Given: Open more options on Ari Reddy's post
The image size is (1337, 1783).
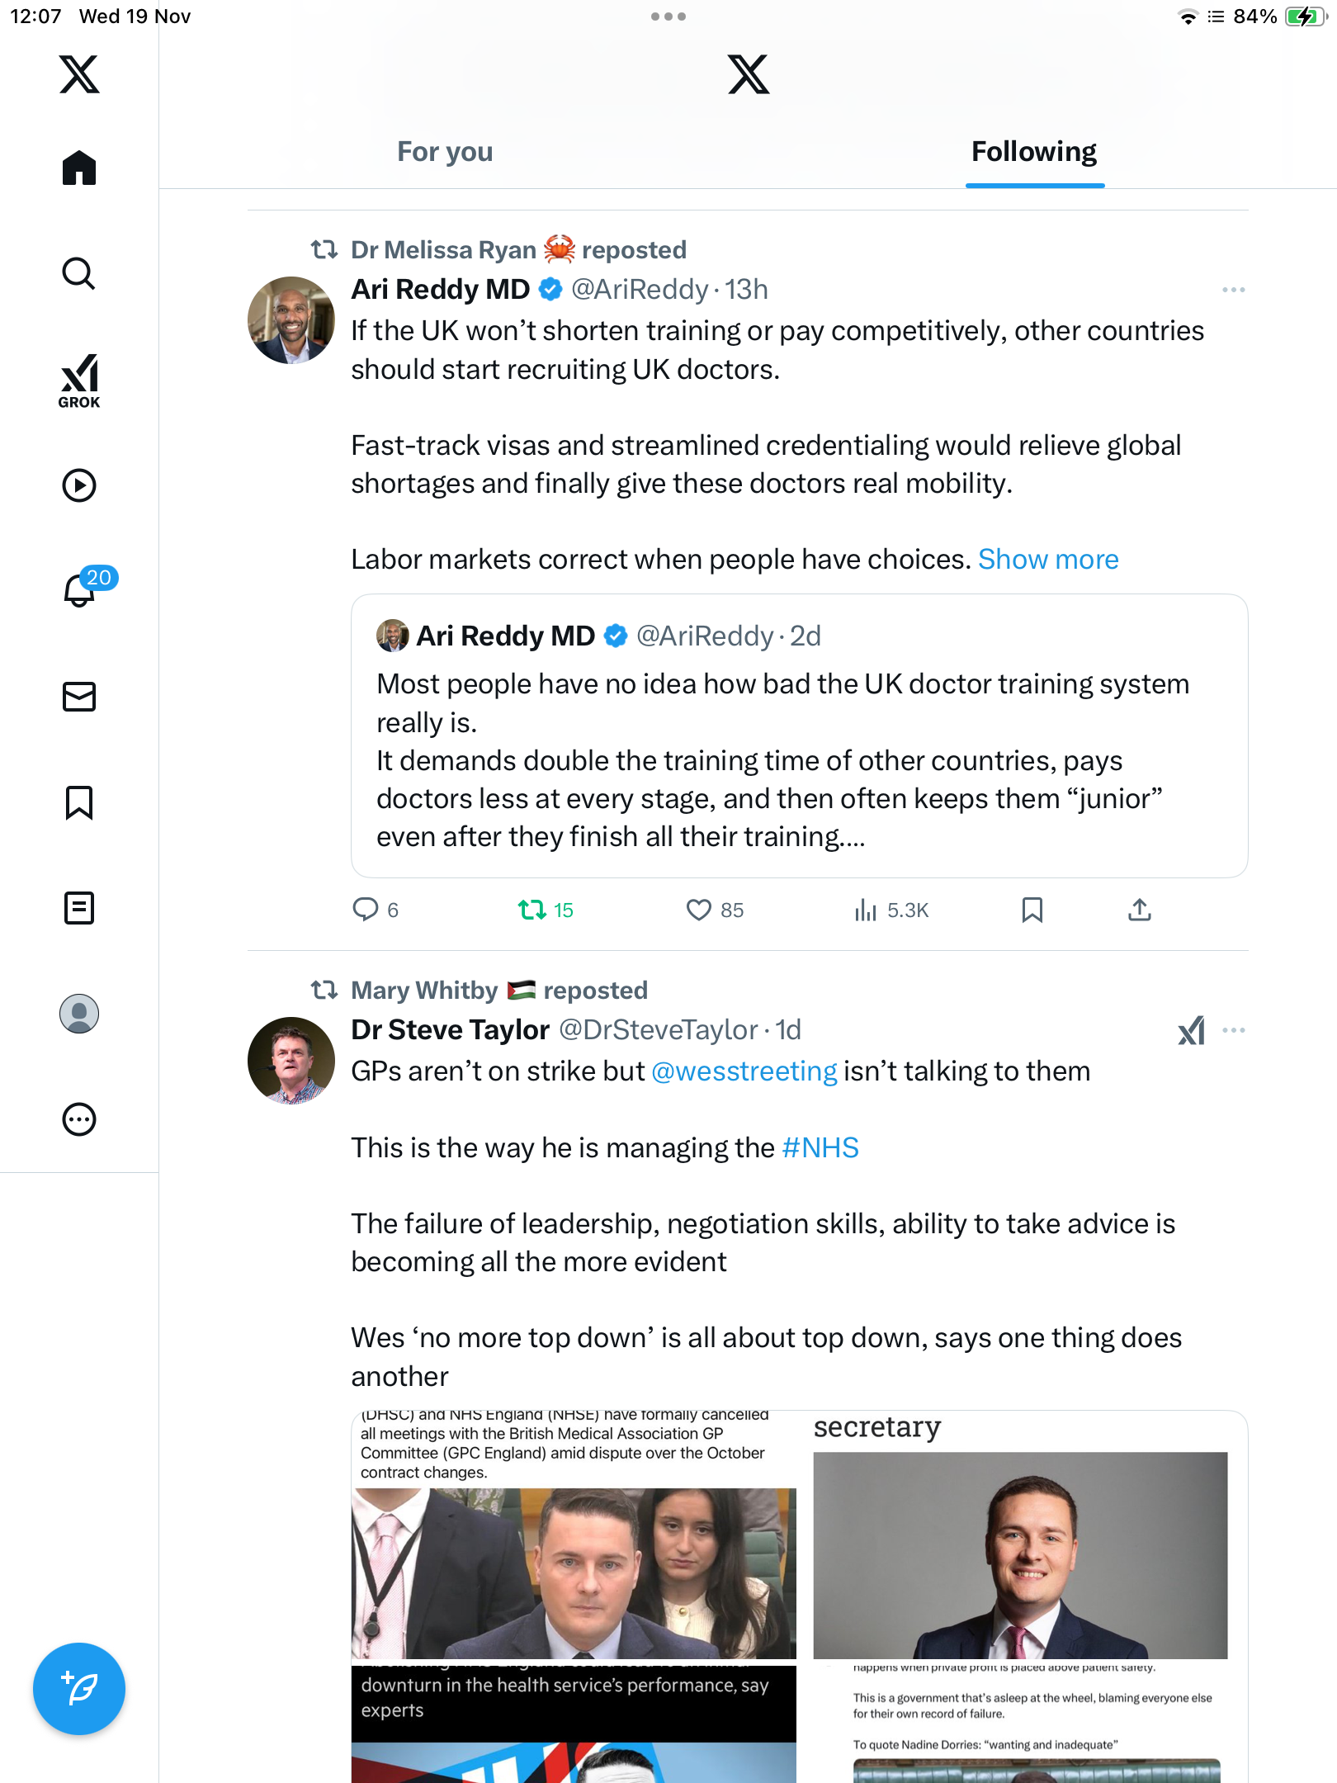Looking at the screenshot, I should pyautogui.click(x=1233, y=290).
